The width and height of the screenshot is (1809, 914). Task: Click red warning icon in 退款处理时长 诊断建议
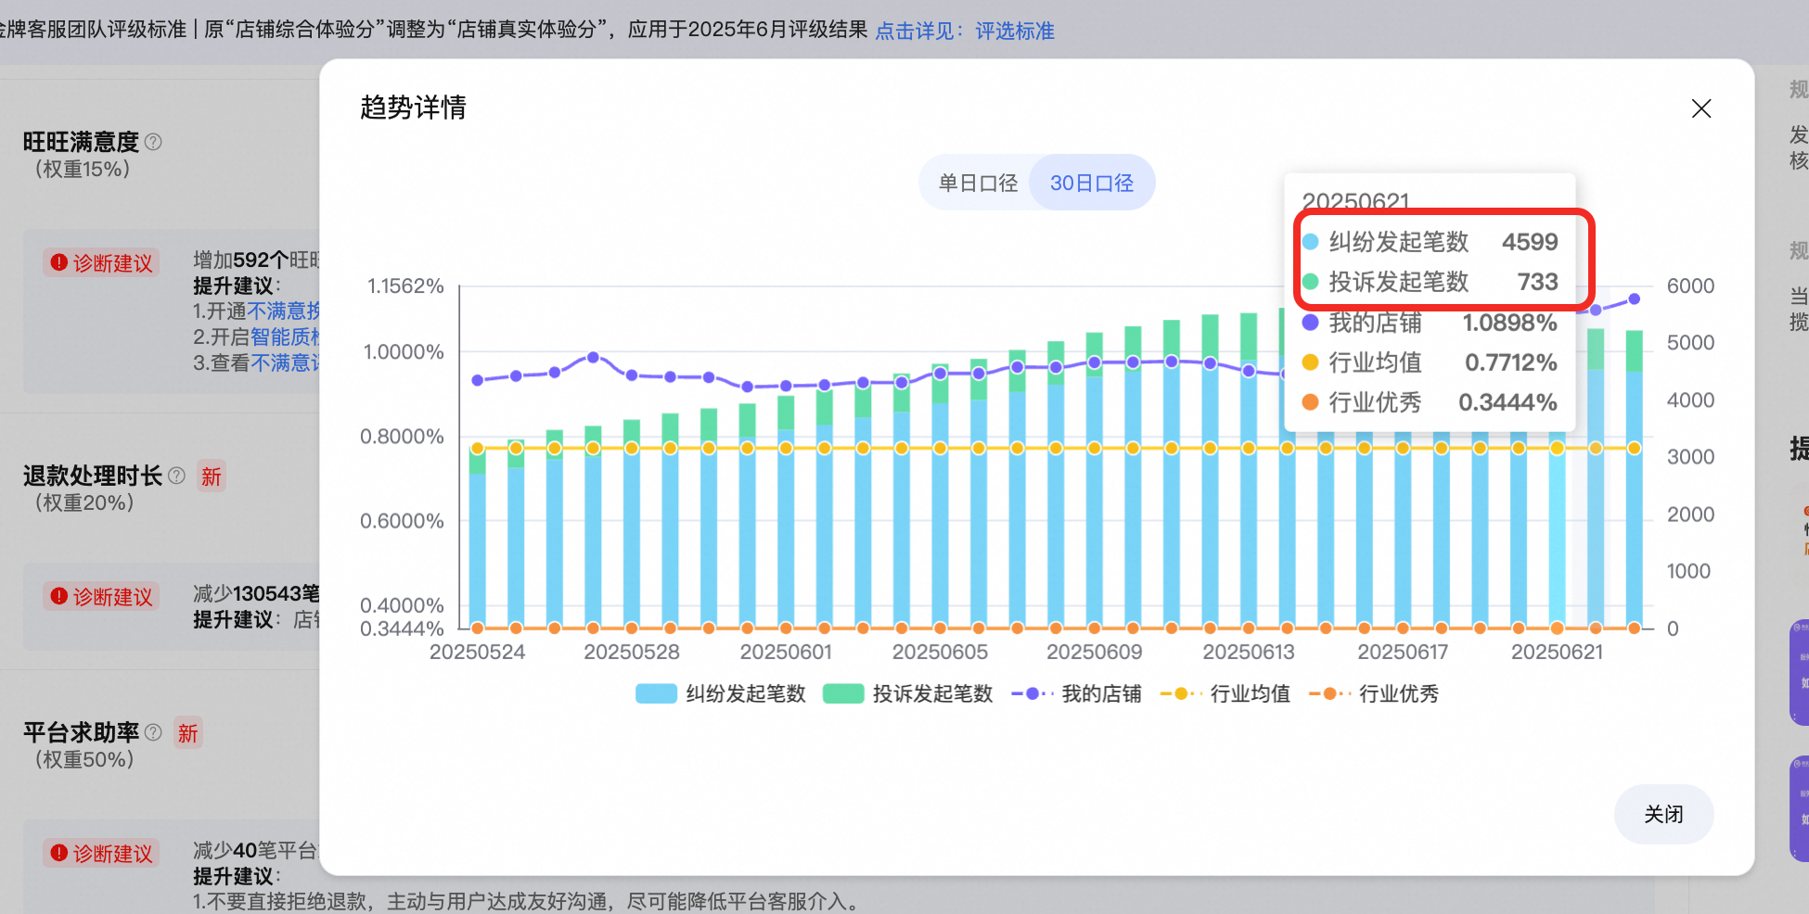click(x=58, y=596)
